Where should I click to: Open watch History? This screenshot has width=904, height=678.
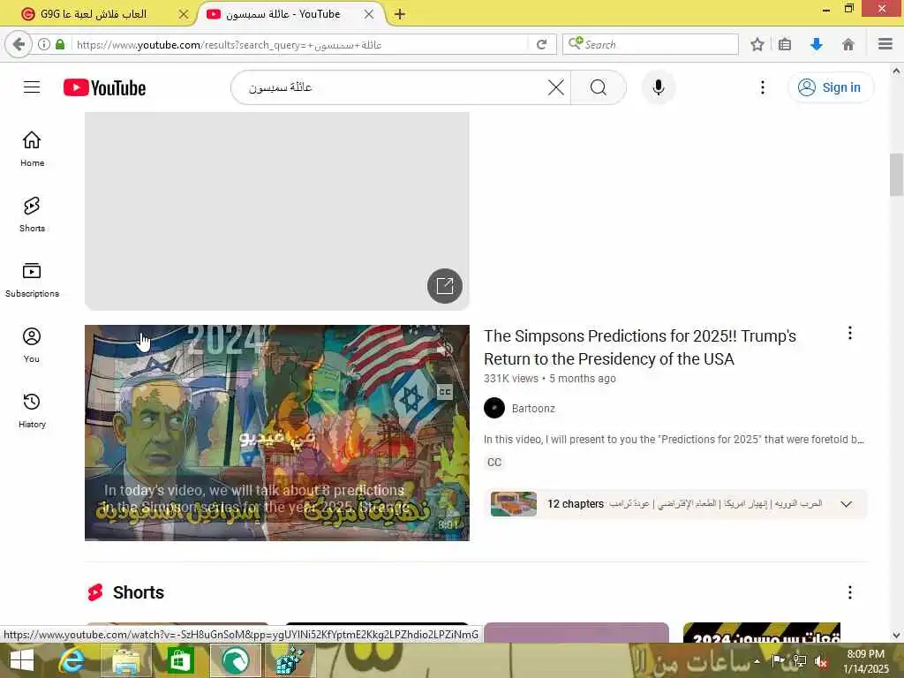(x=32, y=410)
